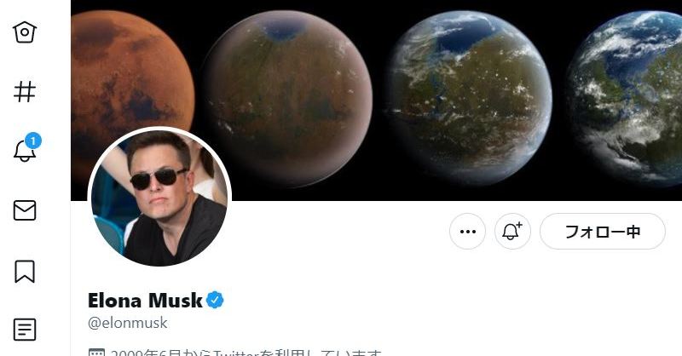Go to the Home timeline icon
The width and height of the screenshot is (682, 356).
click(x=25, y=32)
